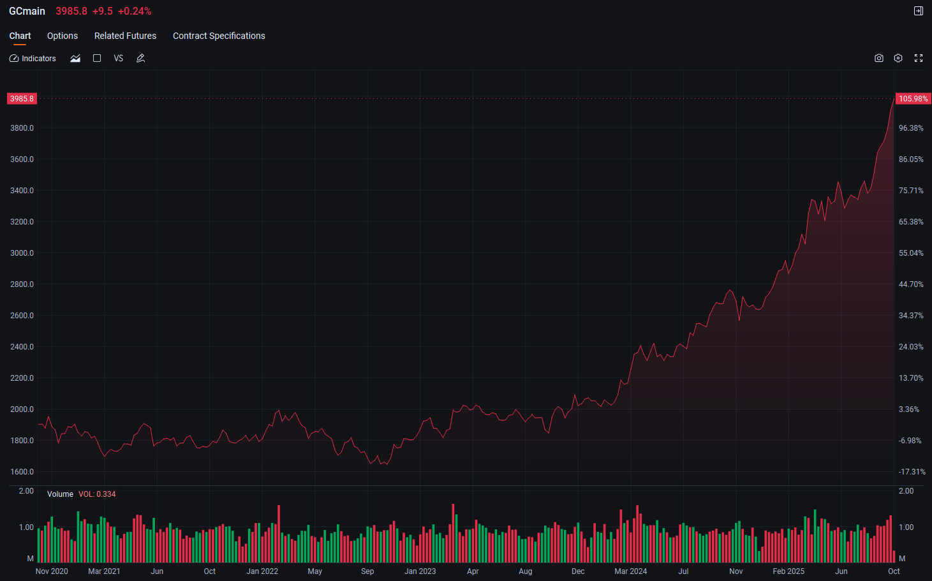
Task: Click the VOL: 0.334 value text
Action: pyautogui.click(x=97, y=494)
